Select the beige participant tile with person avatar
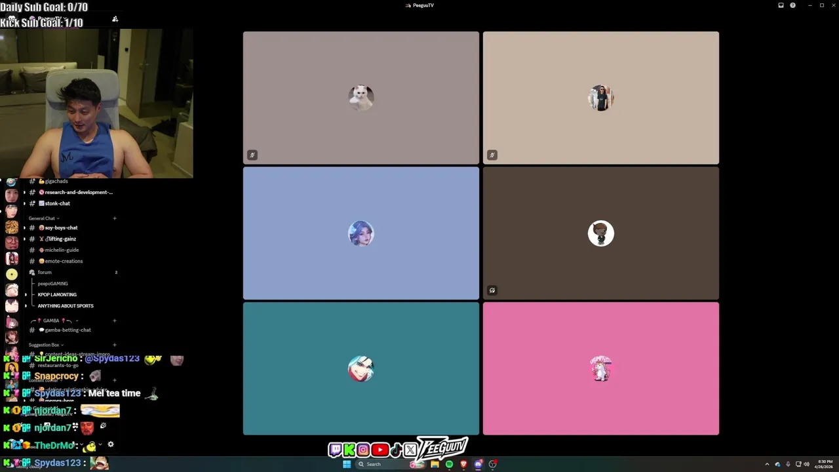The width and height of the screenshot is (839, 472). (601, 98)
